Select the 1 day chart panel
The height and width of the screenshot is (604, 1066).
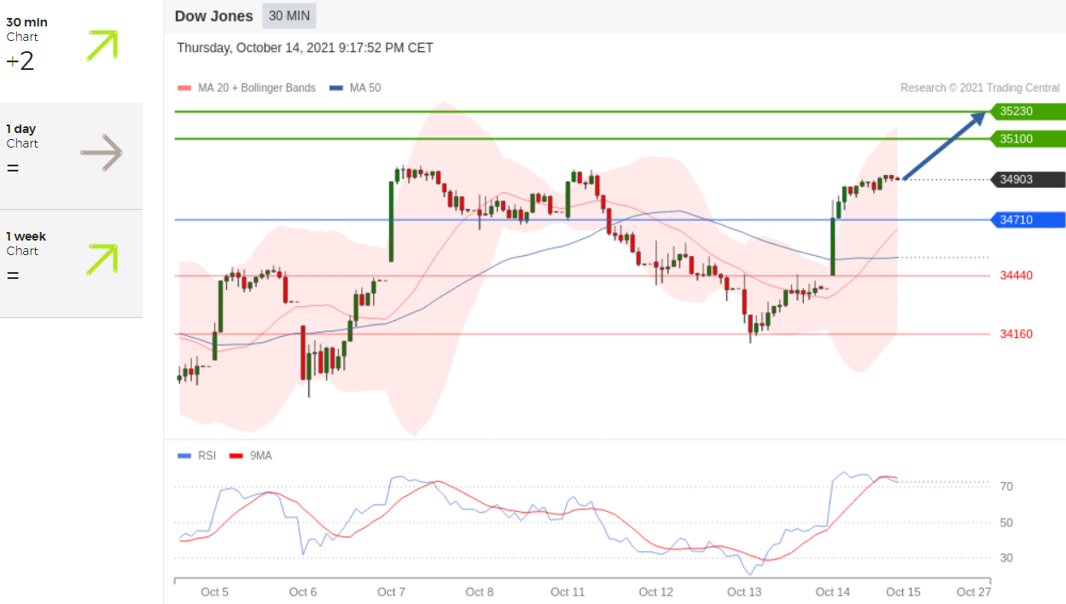pos(71,155)
